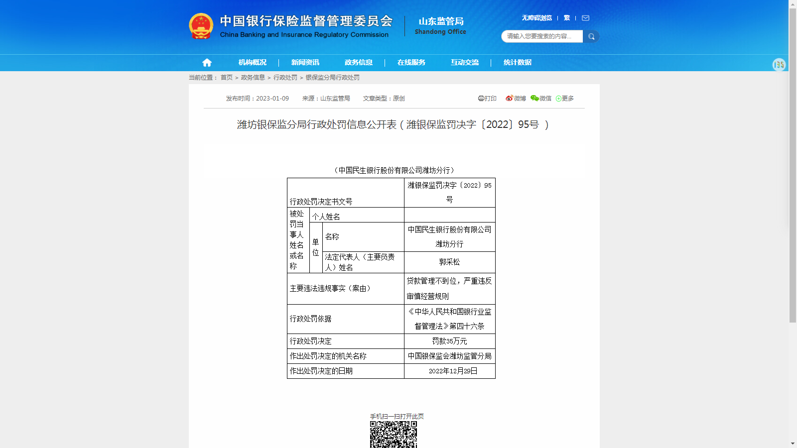Open the mail envelope icon in header
The image size is (797, 448).
point(585,18)
